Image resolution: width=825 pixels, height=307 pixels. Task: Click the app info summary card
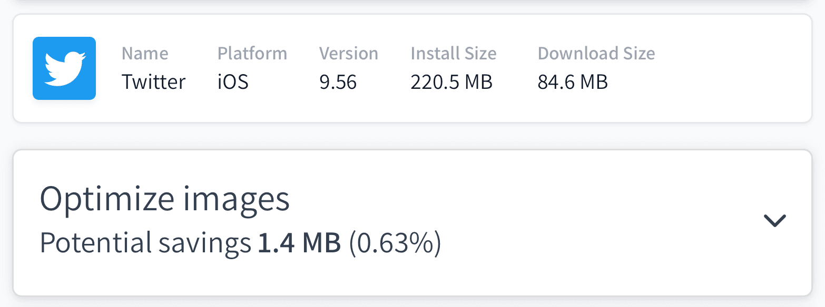[412, 68]
